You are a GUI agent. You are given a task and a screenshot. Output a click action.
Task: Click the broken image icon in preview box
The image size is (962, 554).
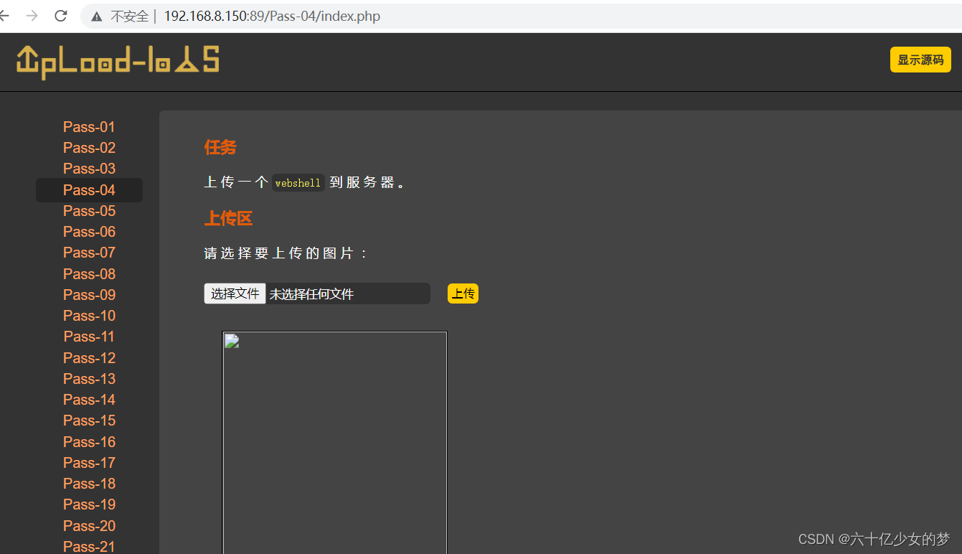(230, 341)
